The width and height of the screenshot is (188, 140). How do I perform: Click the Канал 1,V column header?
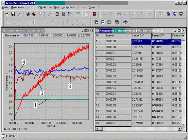pos(141,36)
